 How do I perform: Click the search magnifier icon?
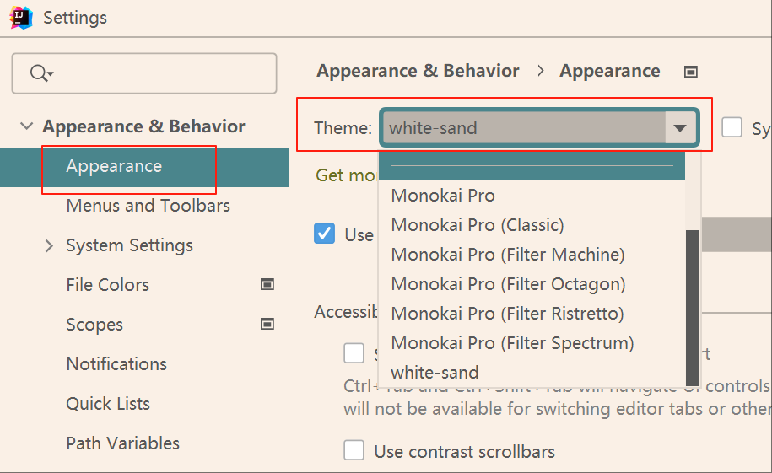(39, 74)
